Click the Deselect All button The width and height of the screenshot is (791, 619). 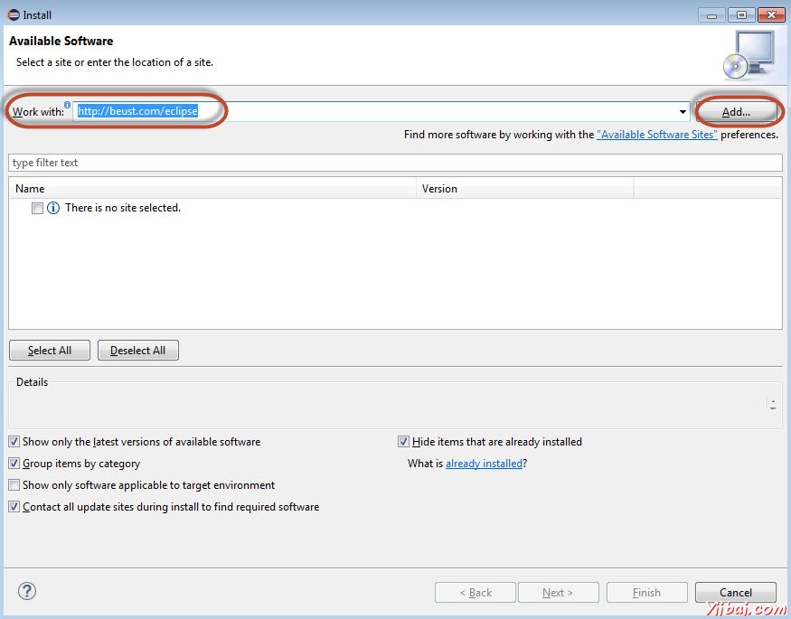(x=137, y=350)
